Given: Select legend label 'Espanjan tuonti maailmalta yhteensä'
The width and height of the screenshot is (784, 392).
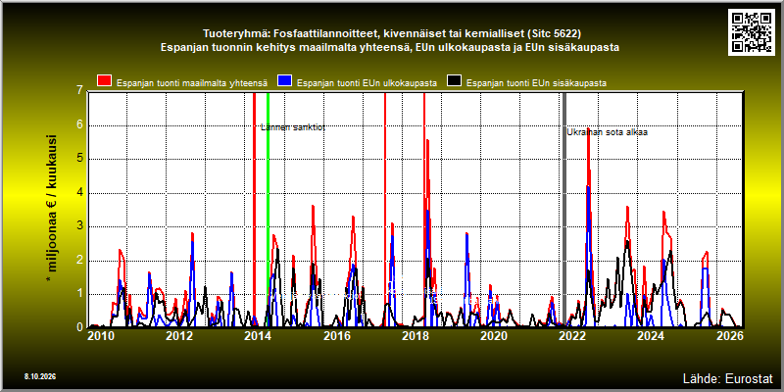Looking at the screenshot, I should click(x=192, y=83).
